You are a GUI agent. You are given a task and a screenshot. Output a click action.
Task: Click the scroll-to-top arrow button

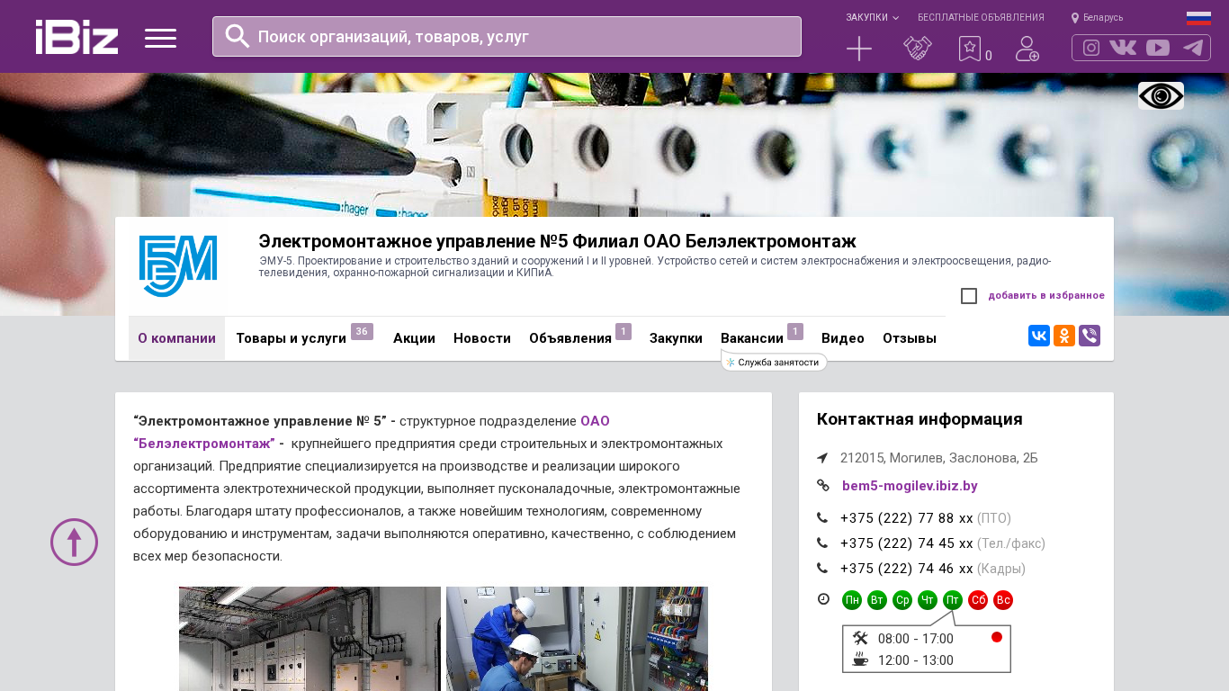pos(74,542)
